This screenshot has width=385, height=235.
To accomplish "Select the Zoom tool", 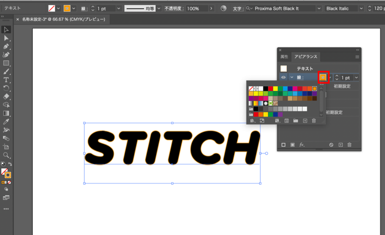I will (6, 155).
